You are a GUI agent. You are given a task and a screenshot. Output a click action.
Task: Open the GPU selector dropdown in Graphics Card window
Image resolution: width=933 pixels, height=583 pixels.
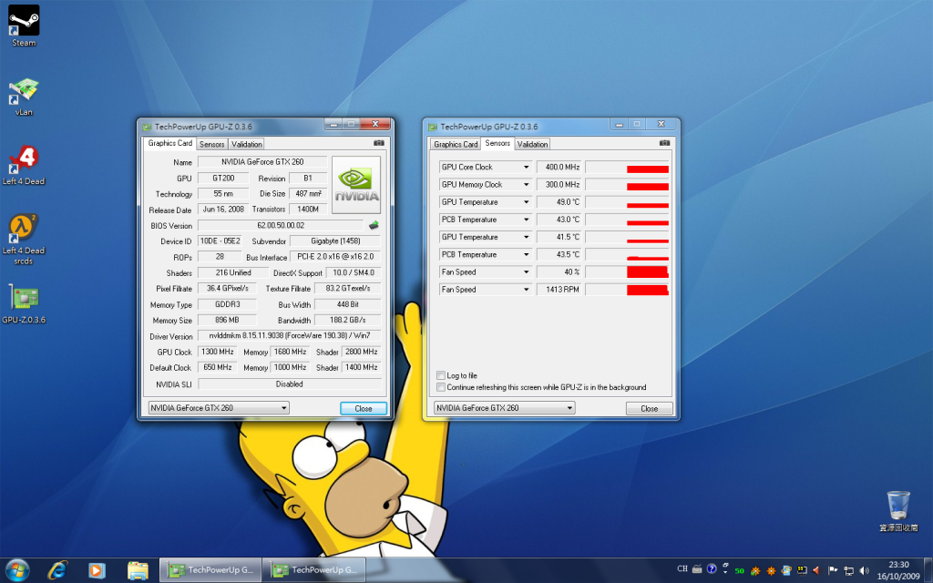click(x=284, y=408)
